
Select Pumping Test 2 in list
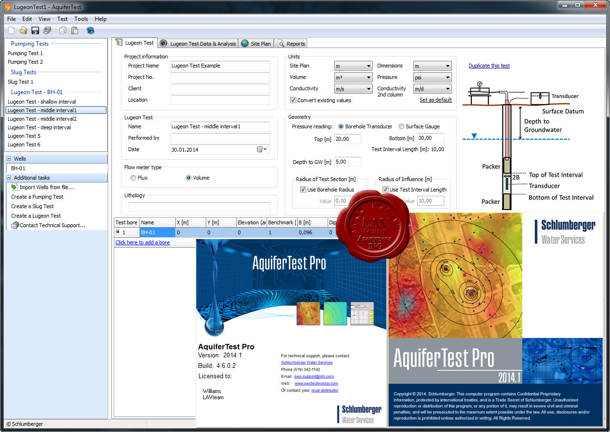(x=25, y=62)
